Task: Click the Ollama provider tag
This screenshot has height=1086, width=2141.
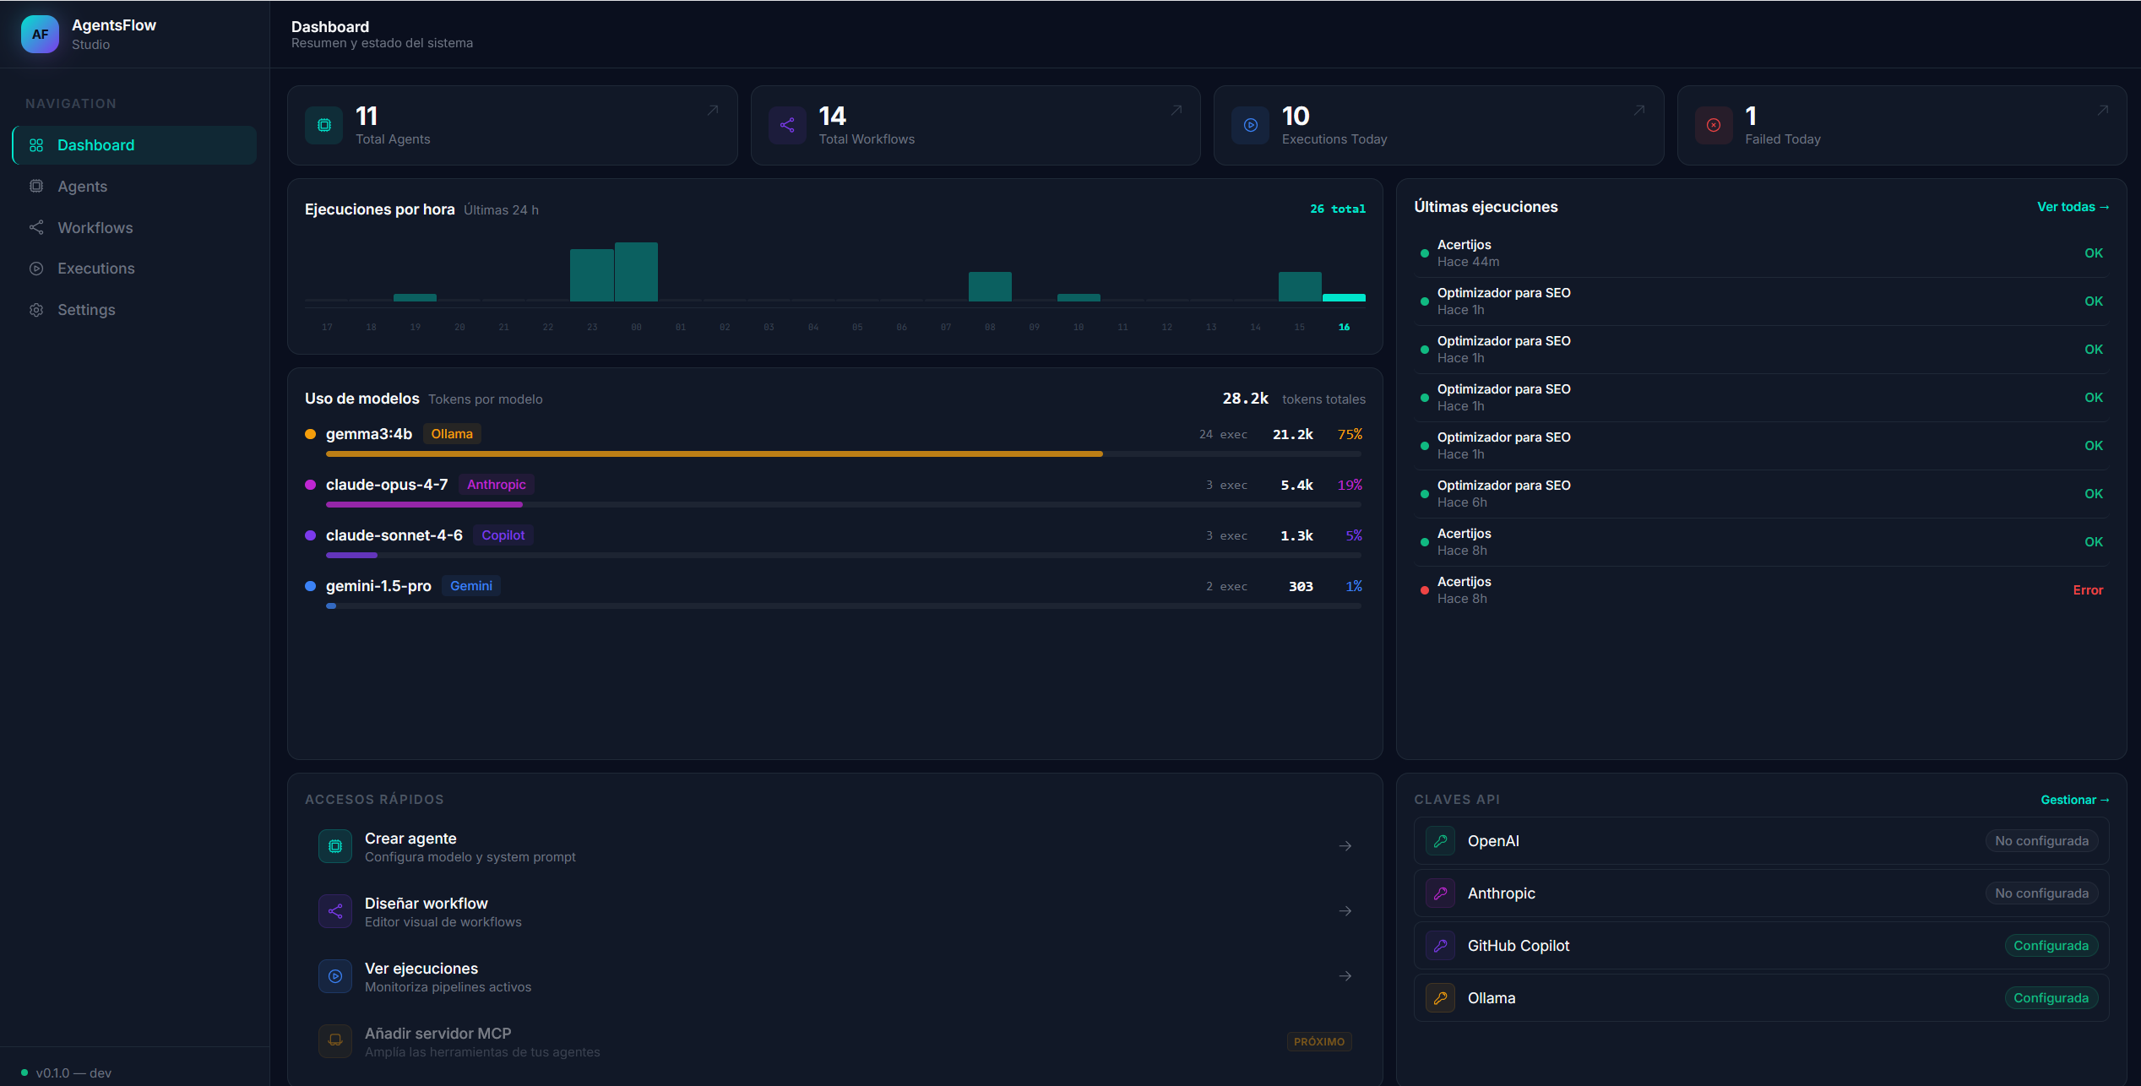Action: point(452,434)
